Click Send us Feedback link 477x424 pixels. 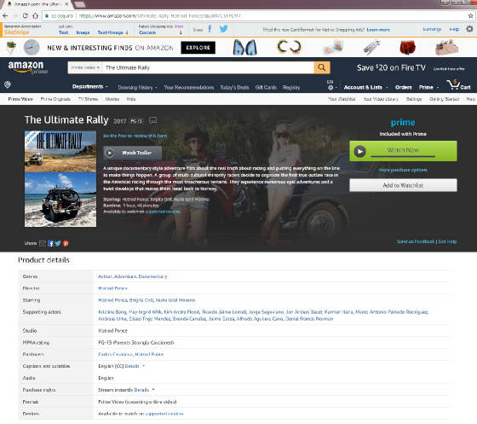click(x=416, y=241)
